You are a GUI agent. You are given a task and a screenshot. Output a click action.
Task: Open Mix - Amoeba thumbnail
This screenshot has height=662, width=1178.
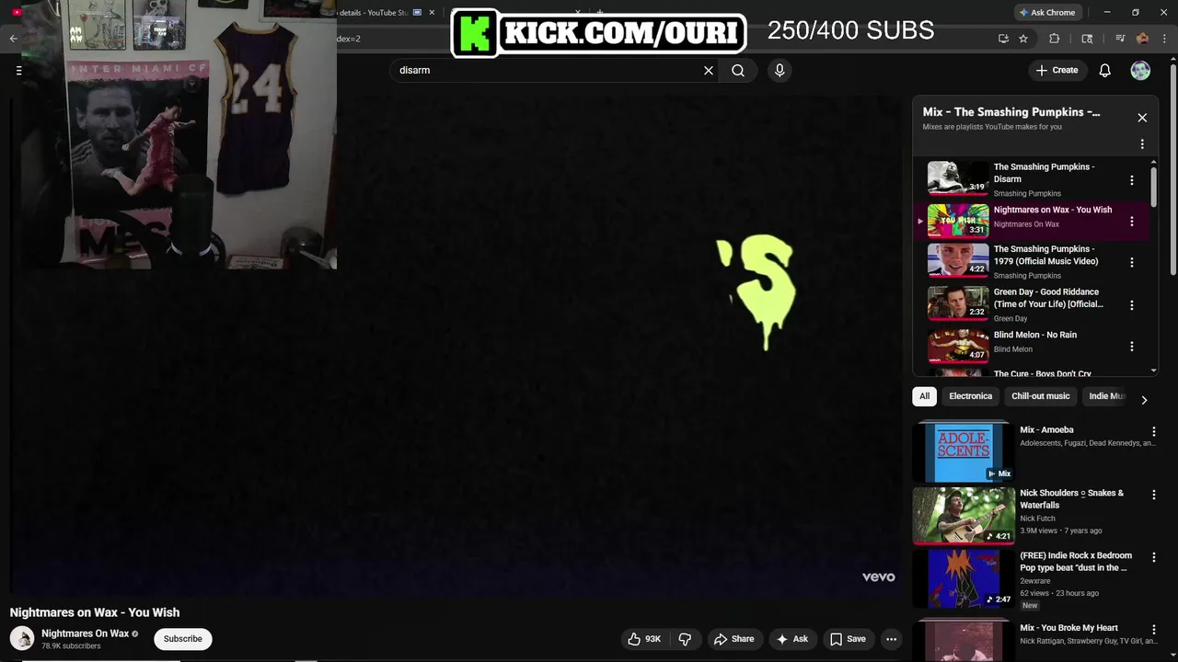[964, 451]
